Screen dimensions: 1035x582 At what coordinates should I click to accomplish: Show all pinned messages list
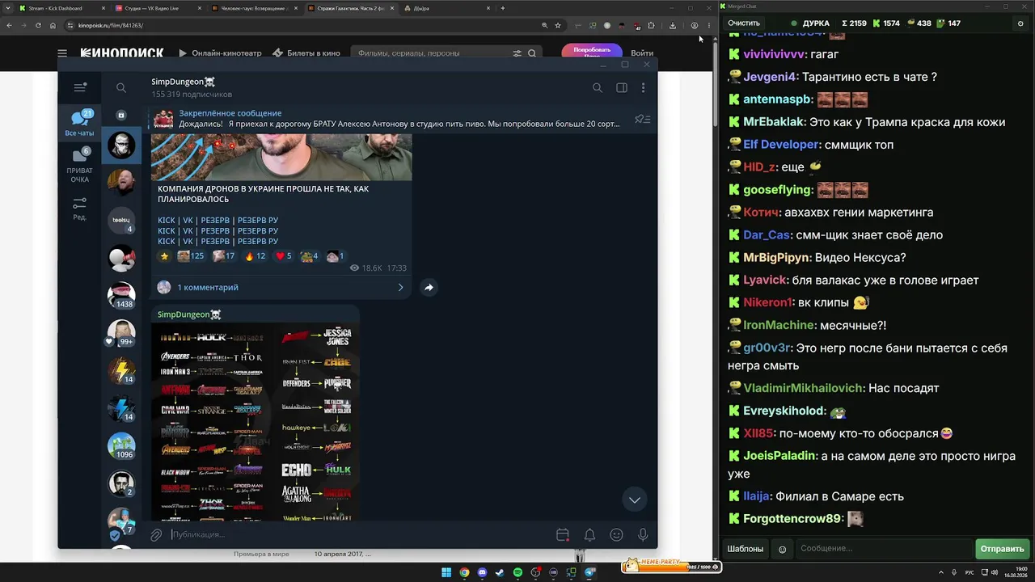pos(643,119)
